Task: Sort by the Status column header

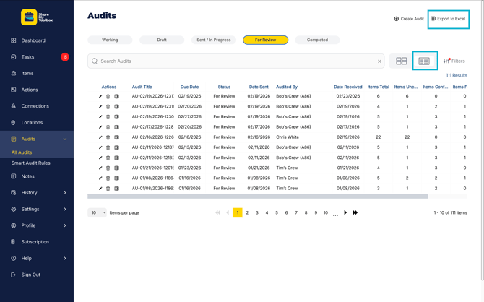Action: pos(224,87)
